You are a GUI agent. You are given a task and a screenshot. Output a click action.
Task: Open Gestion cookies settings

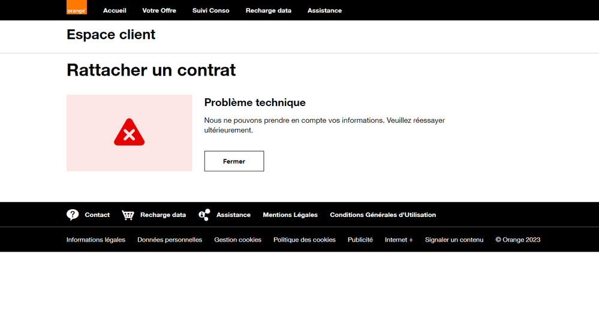click(237, 240)
